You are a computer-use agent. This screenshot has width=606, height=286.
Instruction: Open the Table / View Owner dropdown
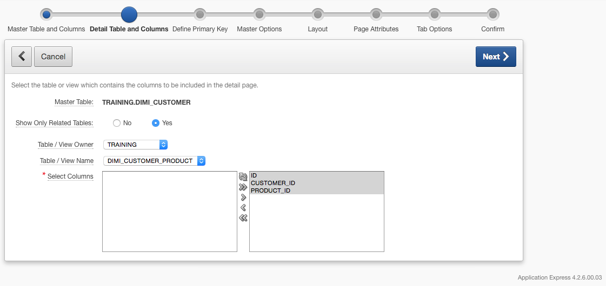(135, 145)
